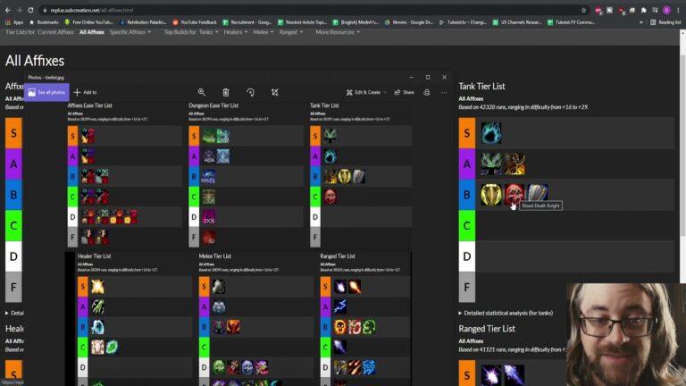Open the 'Retribution Paladin...' bookmark

pyautogui.click(x=143, y=21)
